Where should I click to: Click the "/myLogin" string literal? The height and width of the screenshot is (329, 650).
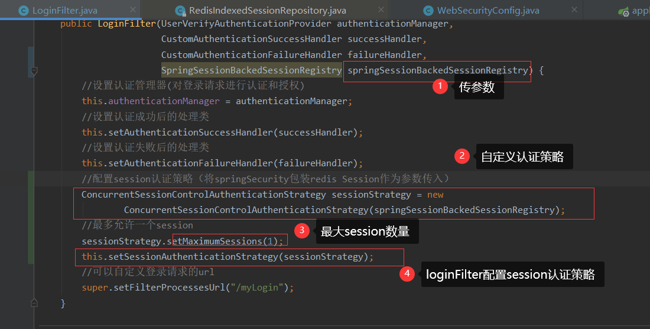click(257, 288)
